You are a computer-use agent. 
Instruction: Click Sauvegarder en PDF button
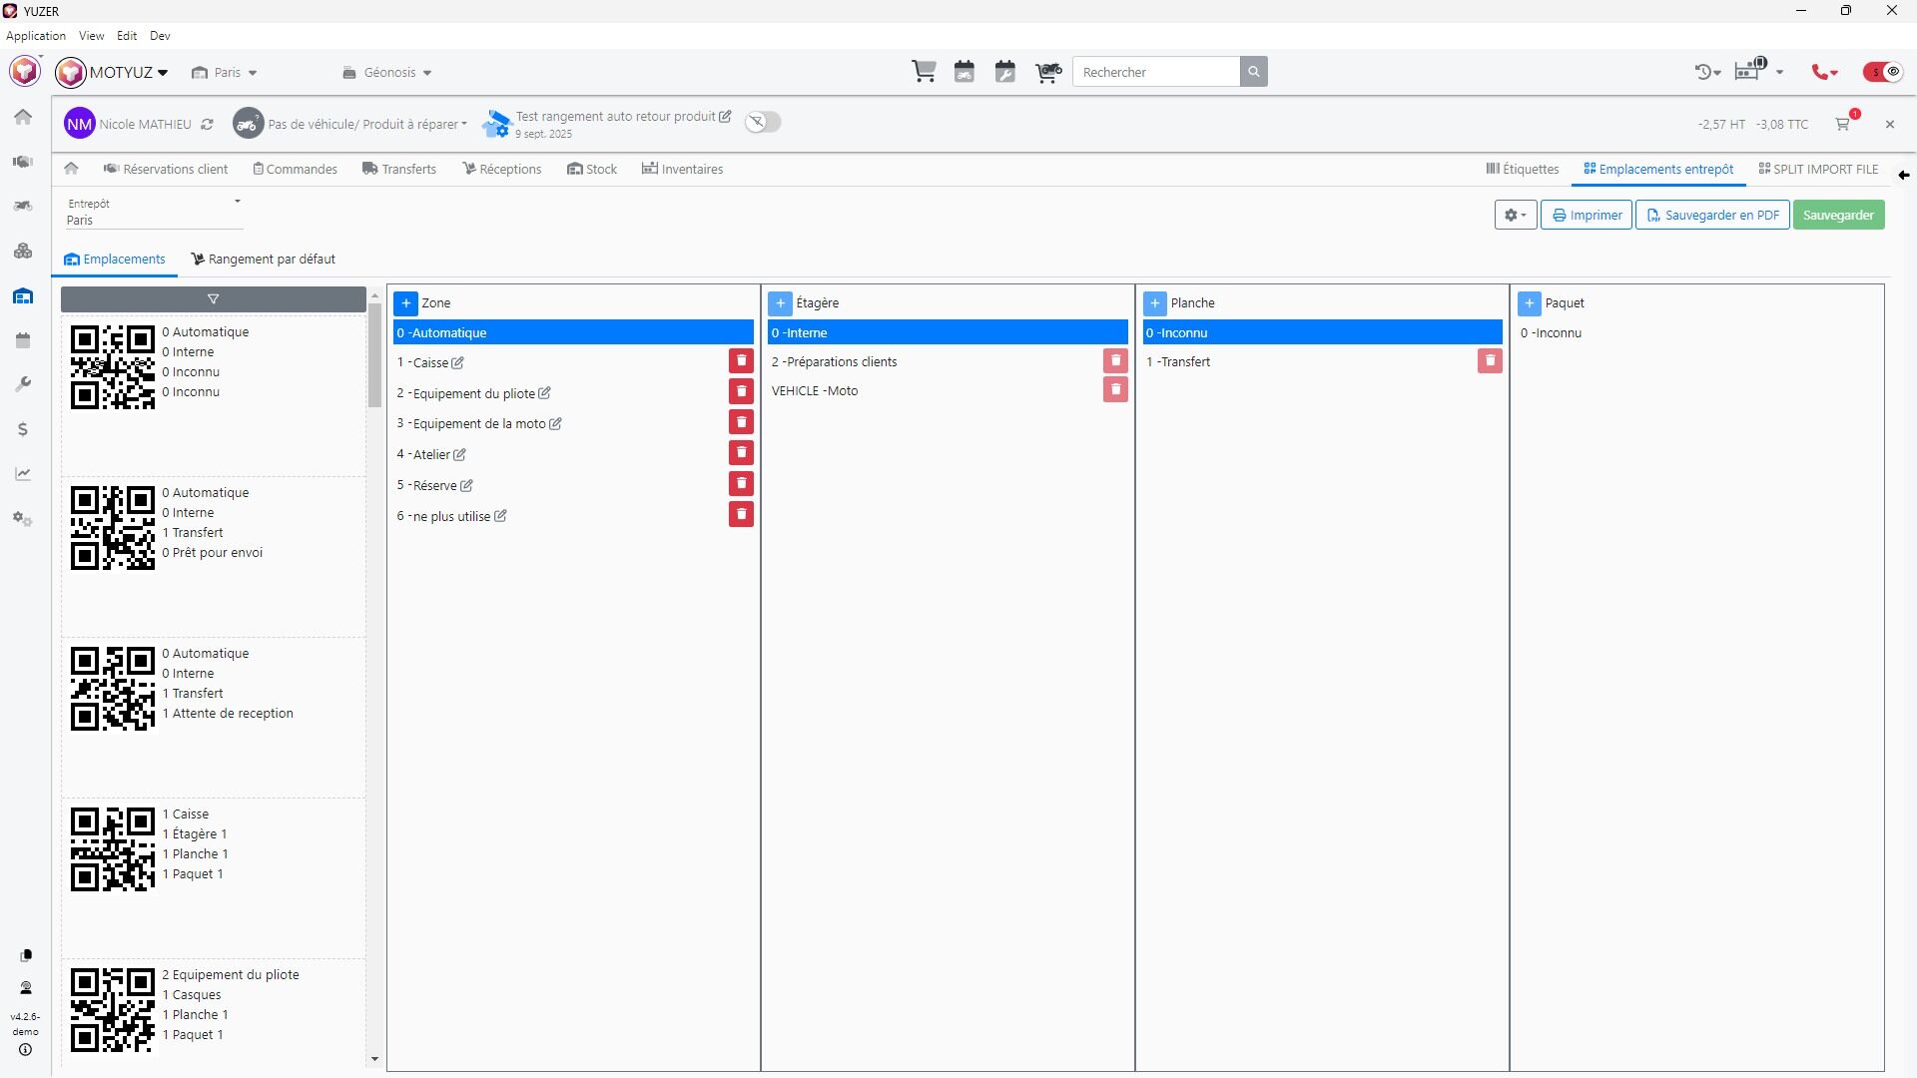pyautogui.click(x=1712, y=216)
